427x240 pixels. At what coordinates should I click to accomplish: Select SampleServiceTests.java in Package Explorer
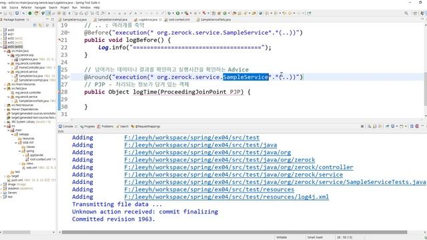pyautogui.click(x=34, y=101)
